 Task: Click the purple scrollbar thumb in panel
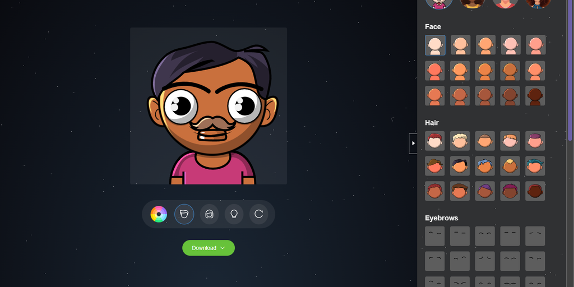click(x=570, y=70)
